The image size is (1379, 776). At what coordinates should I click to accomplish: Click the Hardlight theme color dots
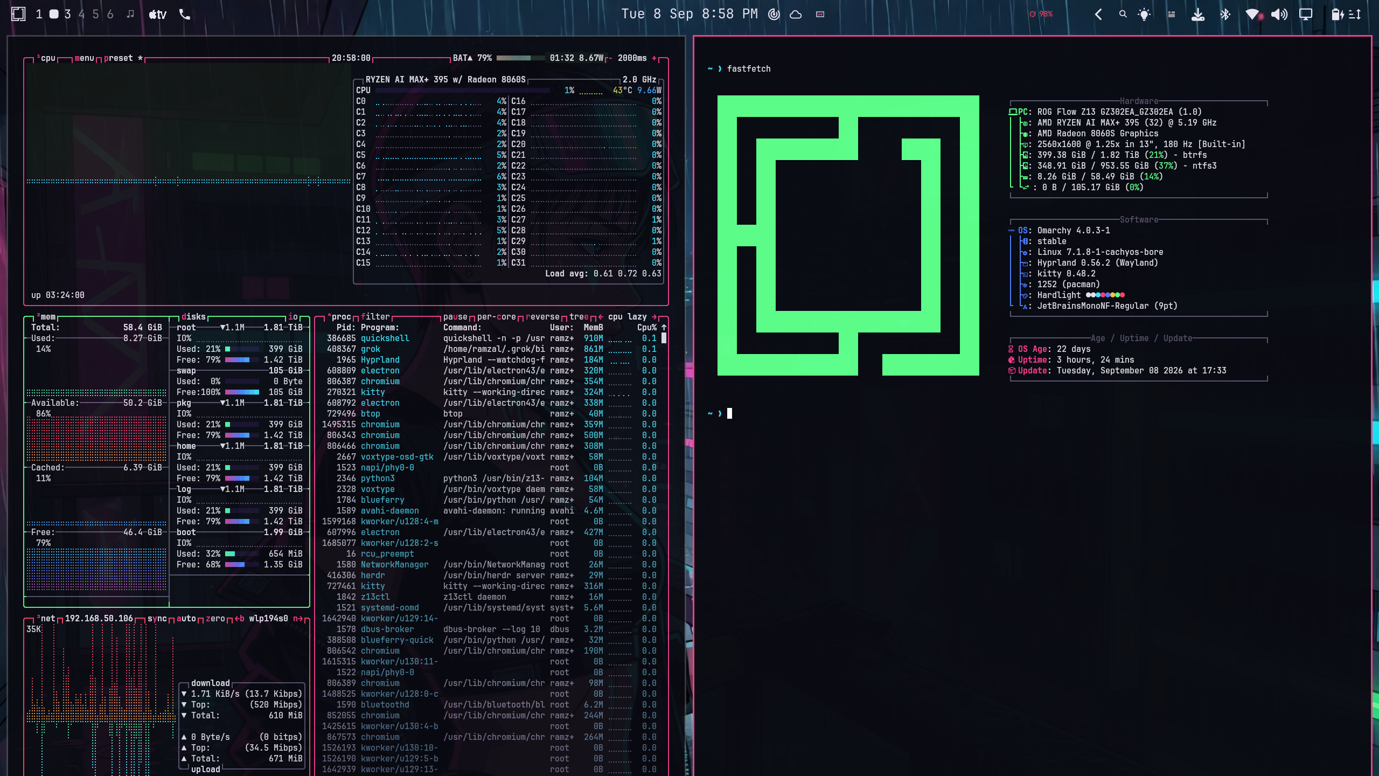tap(1105, 295)
